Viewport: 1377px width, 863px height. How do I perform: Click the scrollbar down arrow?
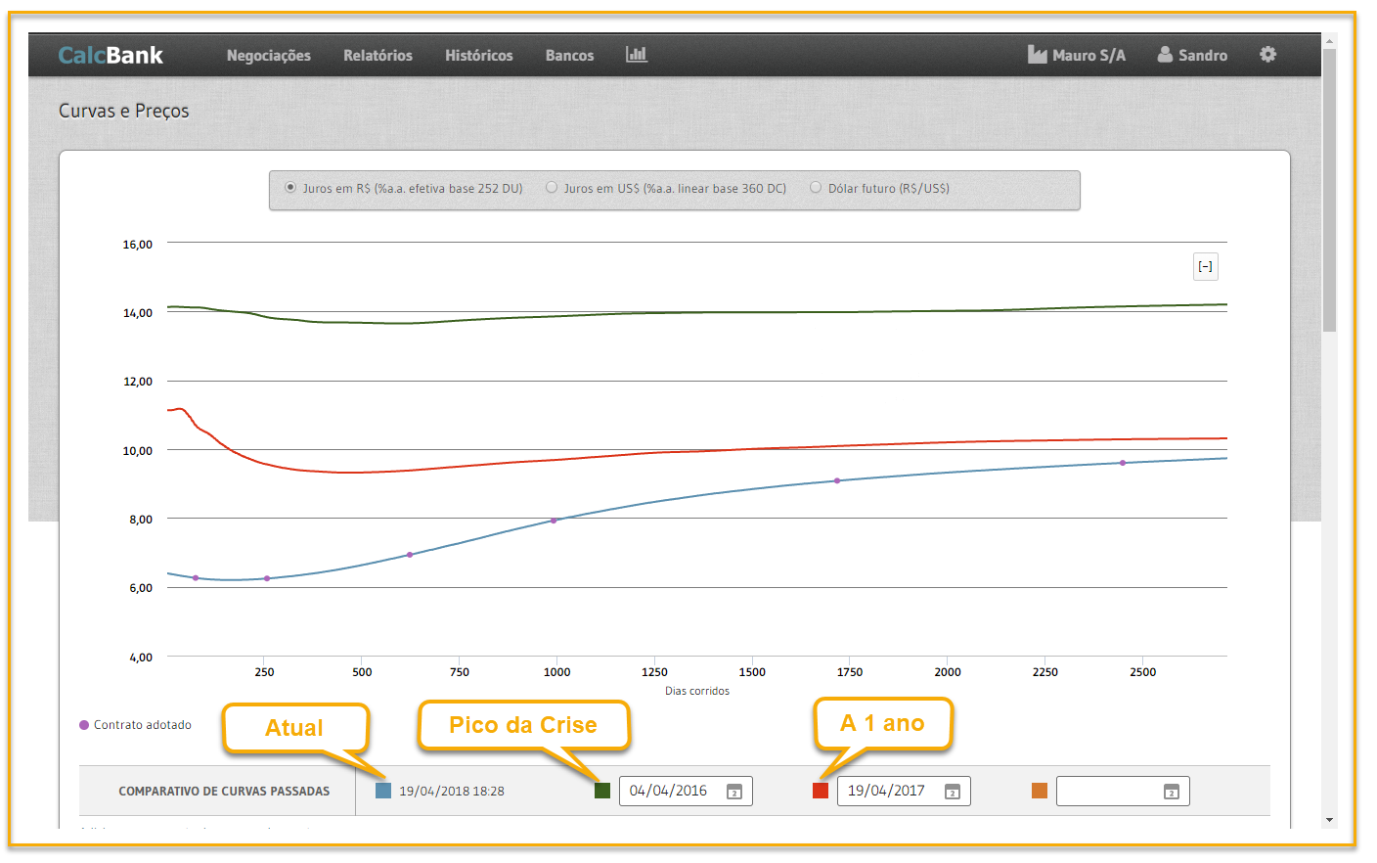click(1329, 820)
